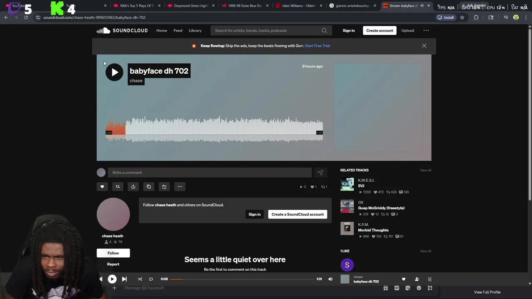This screenshot has width=532, height=299.
Task: Copy the track link icon
Action: click(x=149, y=186)
